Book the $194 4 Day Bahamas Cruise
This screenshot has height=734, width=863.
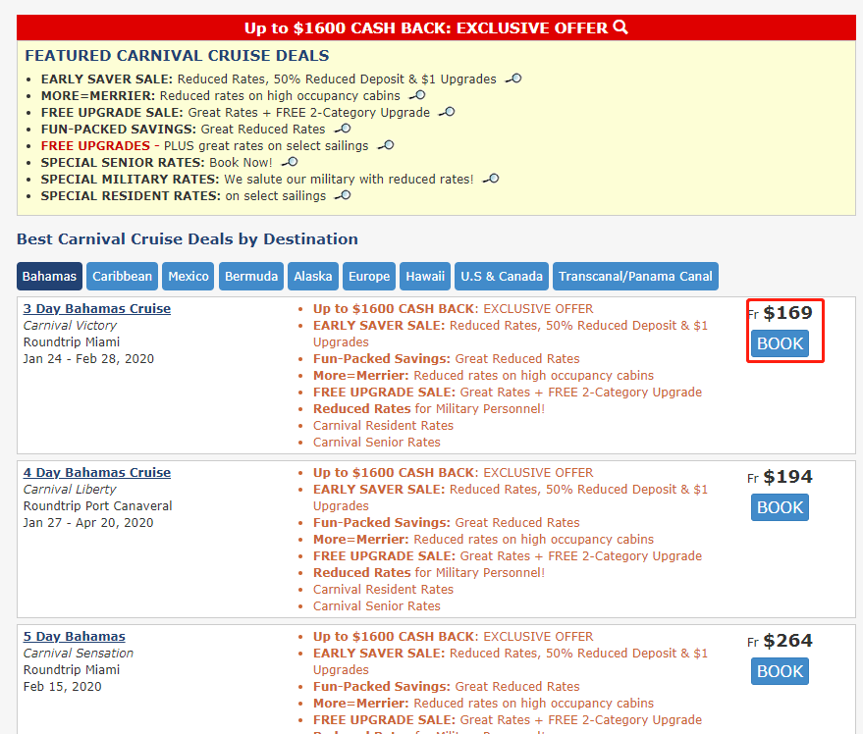[780, 507]
